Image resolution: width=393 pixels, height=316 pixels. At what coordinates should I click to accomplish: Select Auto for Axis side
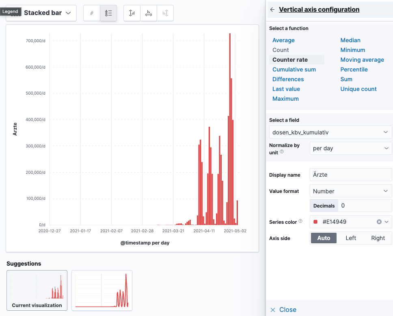[x=324, y=238]
